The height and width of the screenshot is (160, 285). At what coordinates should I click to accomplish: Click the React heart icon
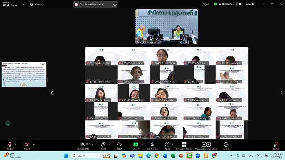(x=119, y=145)
